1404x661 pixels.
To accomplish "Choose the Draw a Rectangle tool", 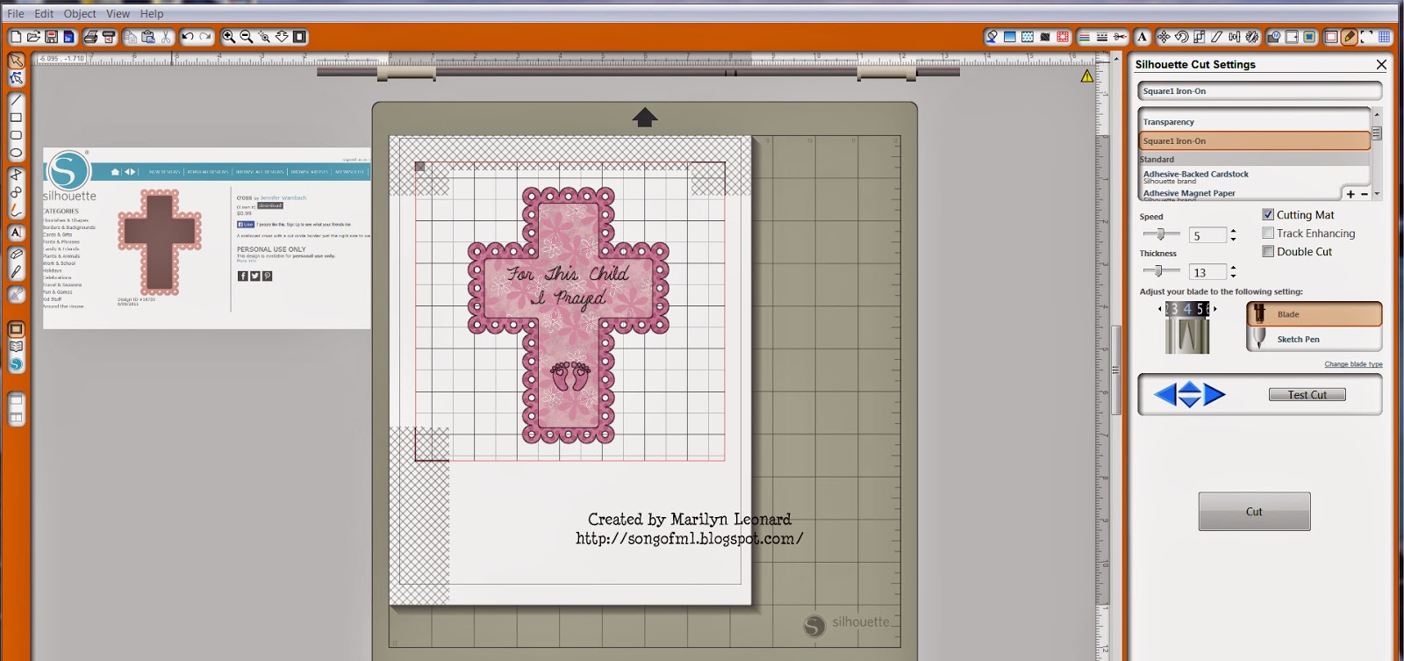I will 16,118.
